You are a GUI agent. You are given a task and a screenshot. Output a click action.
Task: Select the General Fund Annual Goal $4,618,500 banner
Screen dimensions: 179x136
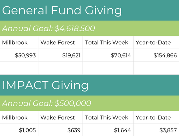89,28
